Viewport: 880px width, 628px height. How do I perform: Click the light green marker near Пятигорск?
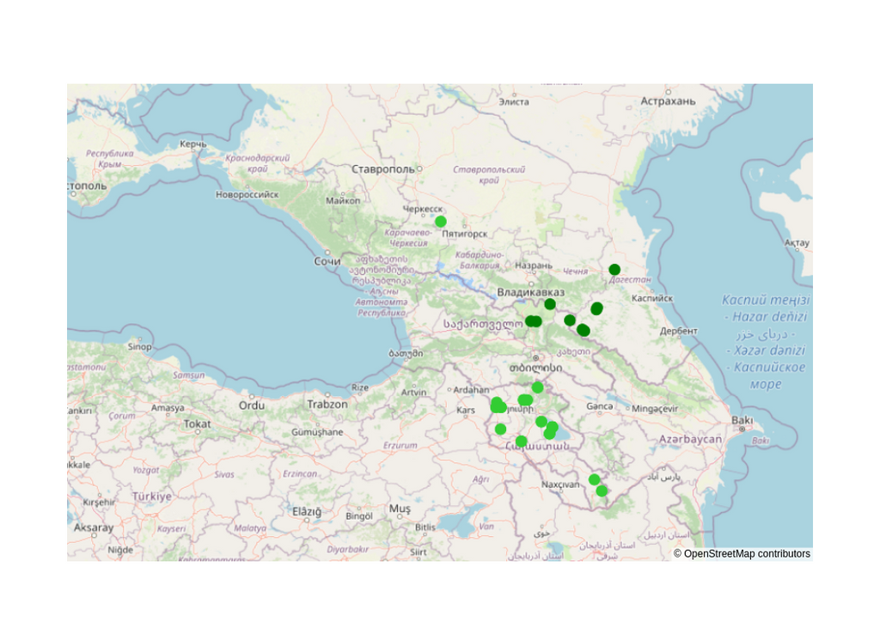tap(441, 222)
